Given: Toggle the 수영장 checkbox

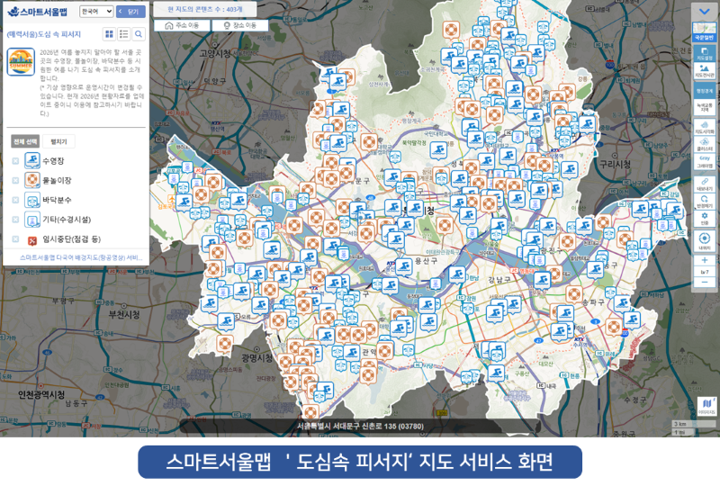Looking at the screenshot, I should coord(15,161).
